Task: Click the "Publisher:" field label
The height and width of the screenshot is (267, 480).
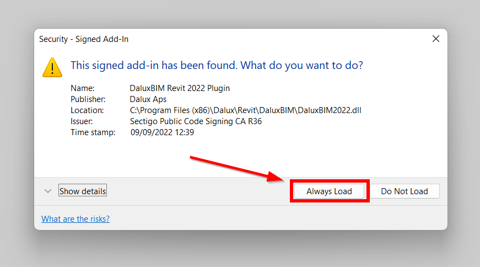Action: tap(88, 99)
